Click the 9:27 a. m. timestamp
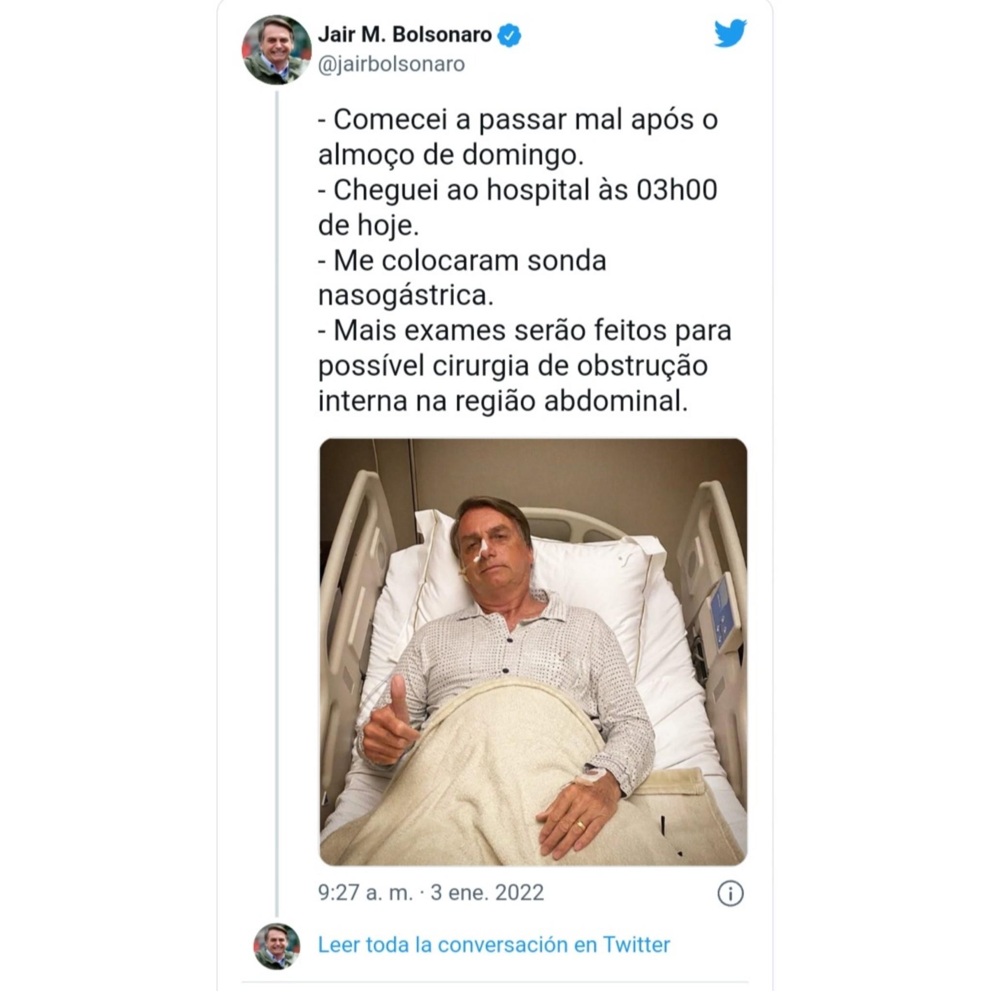The height and width of the screenshot is (991, 991). (366, 893)
